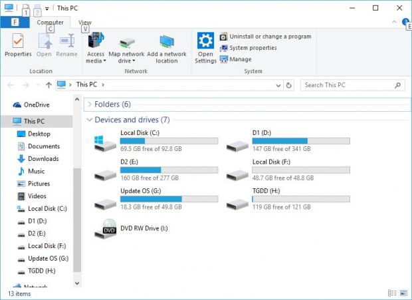412x300 pixels.
Task: Click Uninstall or change a program
Action: [270, 37]
